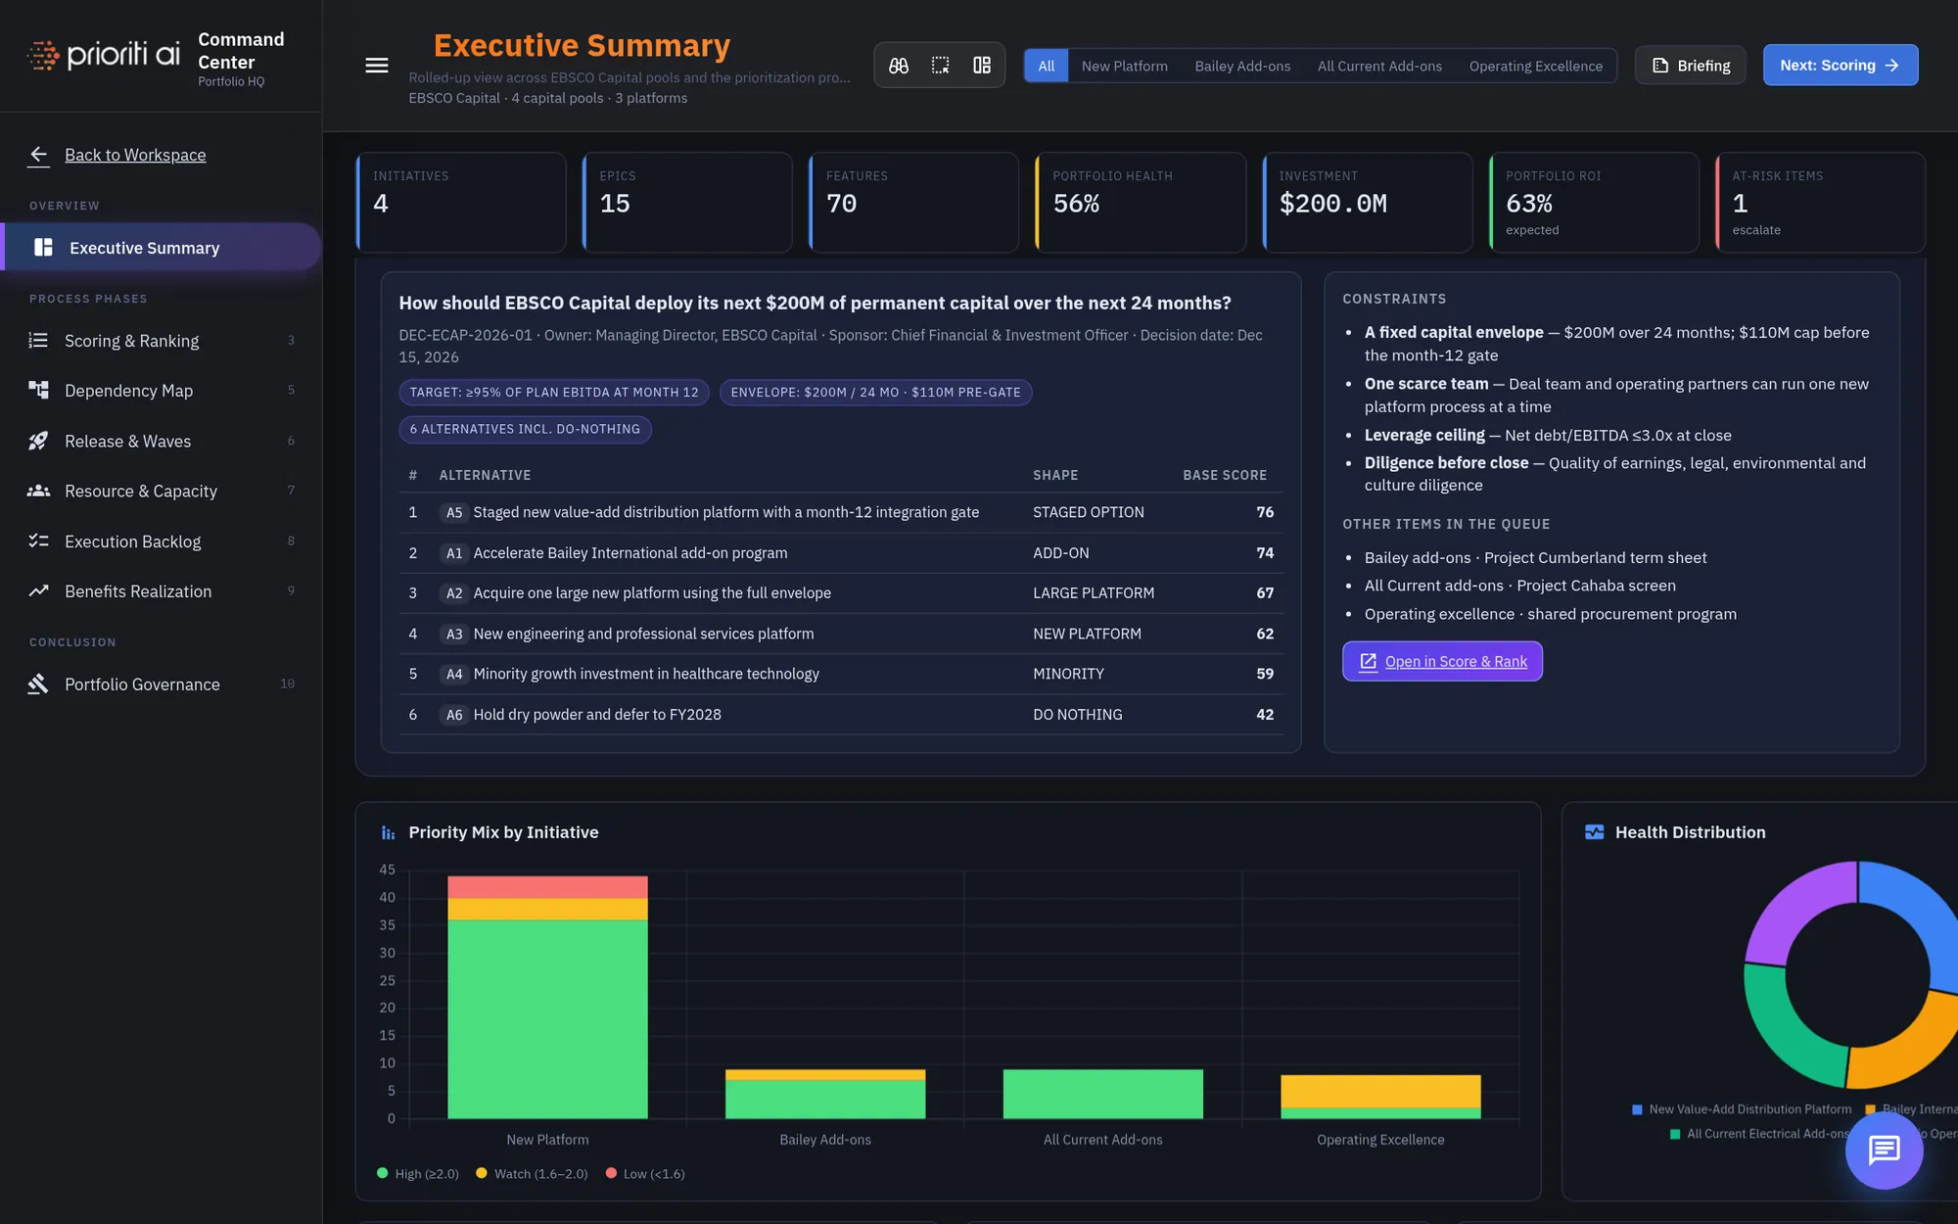Filter by Bailey Add-ons
Image resolution: width=1958 pixels, height=1224 pixels.
(x=1242, y=66)
